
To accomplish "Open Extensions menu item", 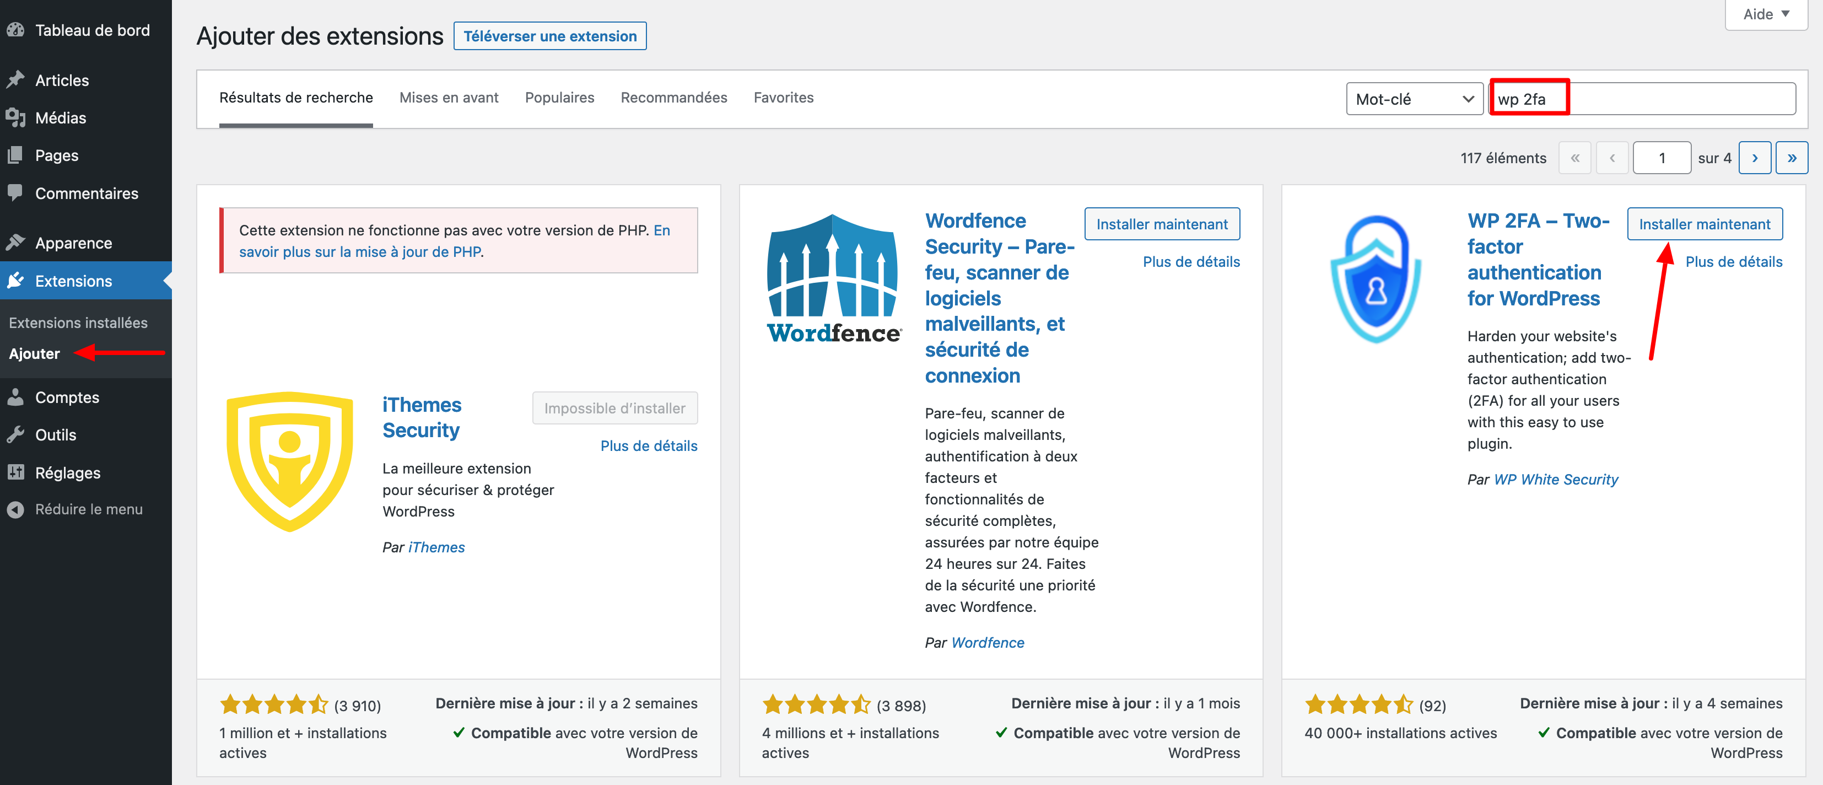I will [85, 281].
